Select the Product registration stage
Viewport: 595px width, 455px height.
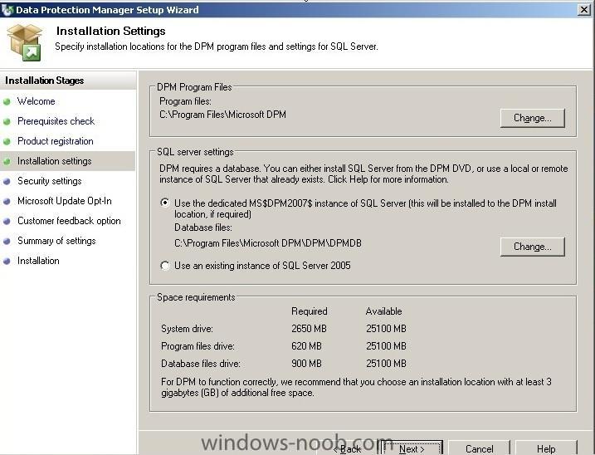56,141
